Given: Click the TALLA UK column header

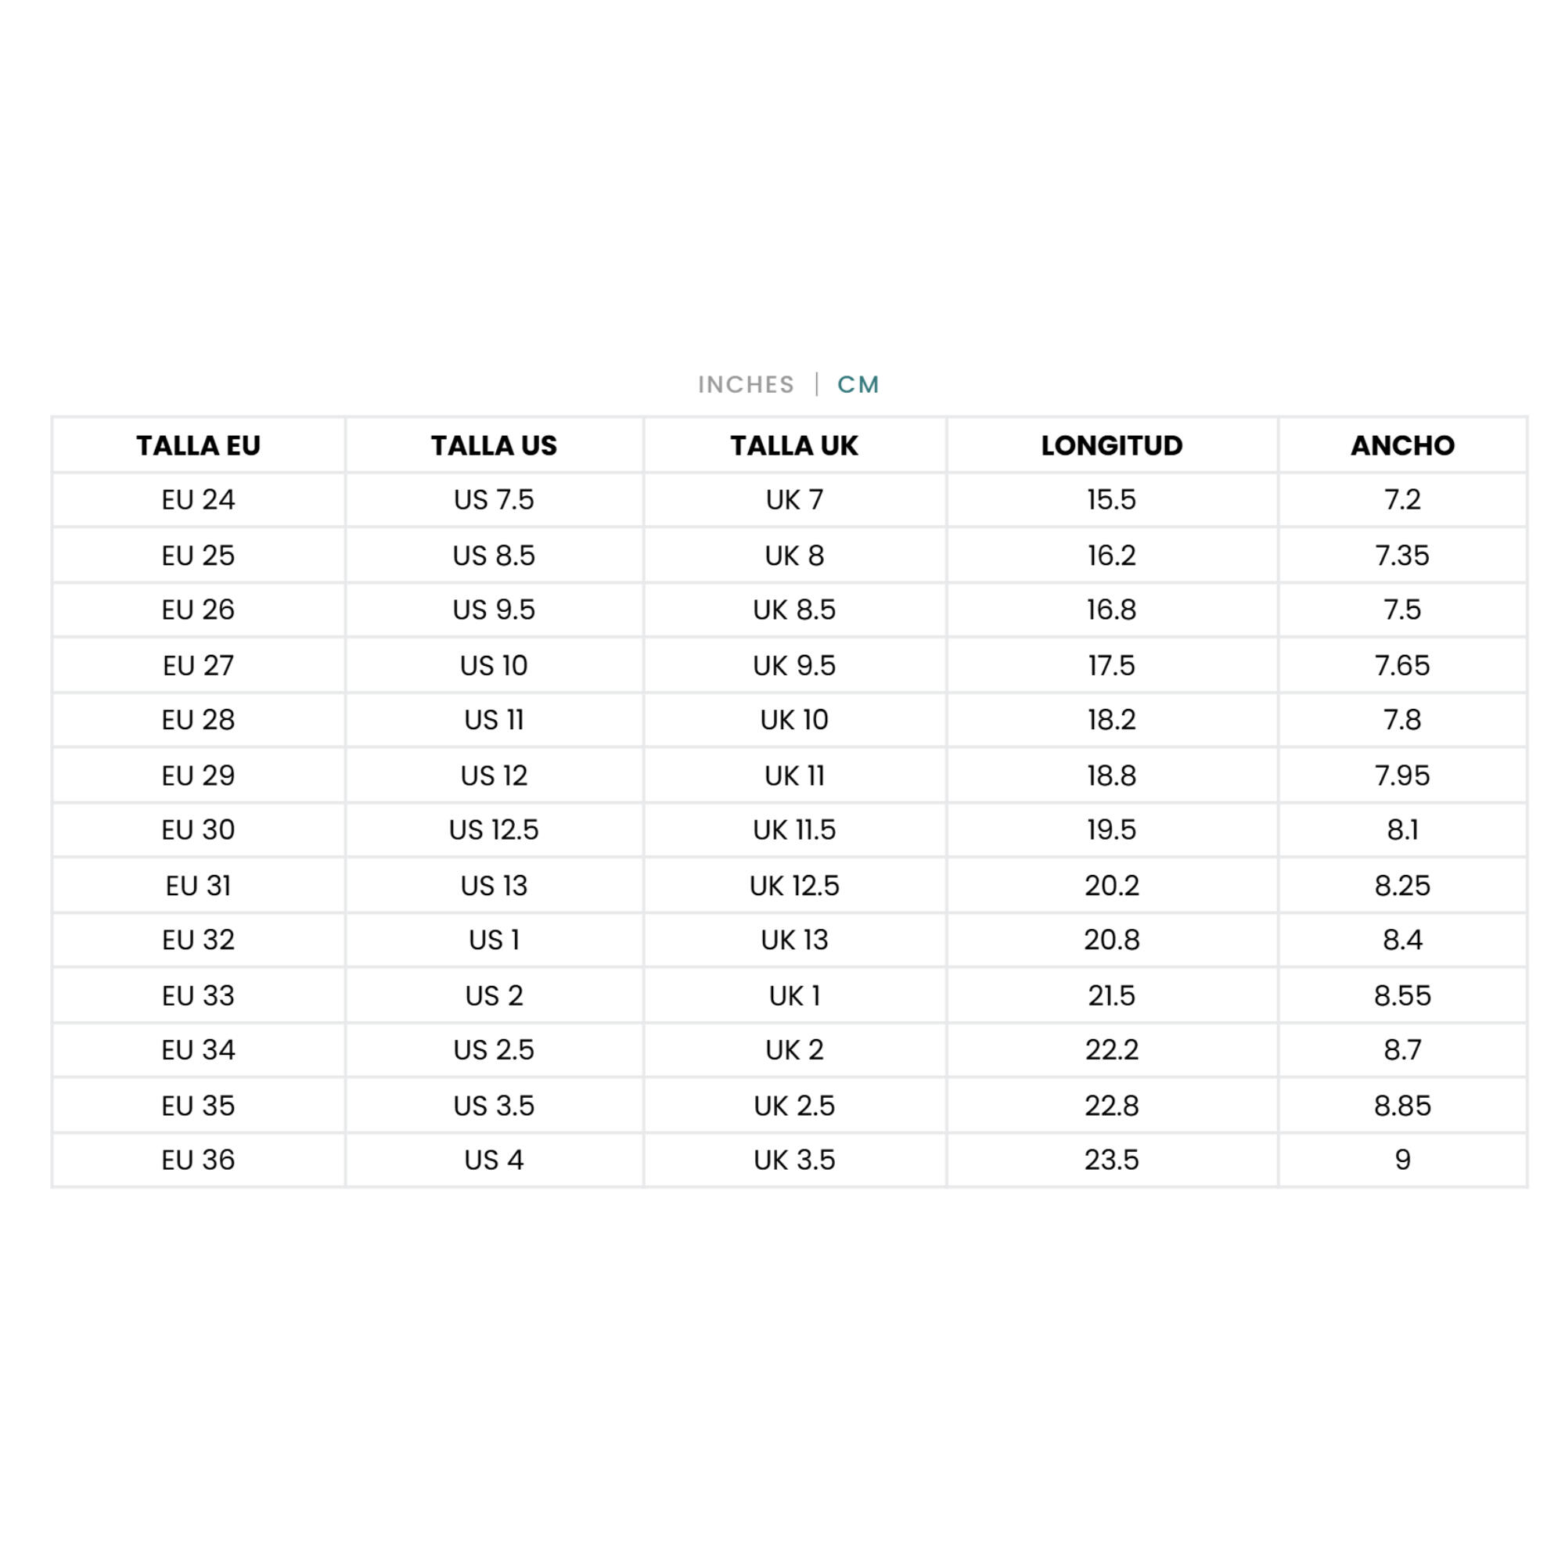Looking at the screenshot, I should coord(795,445).
